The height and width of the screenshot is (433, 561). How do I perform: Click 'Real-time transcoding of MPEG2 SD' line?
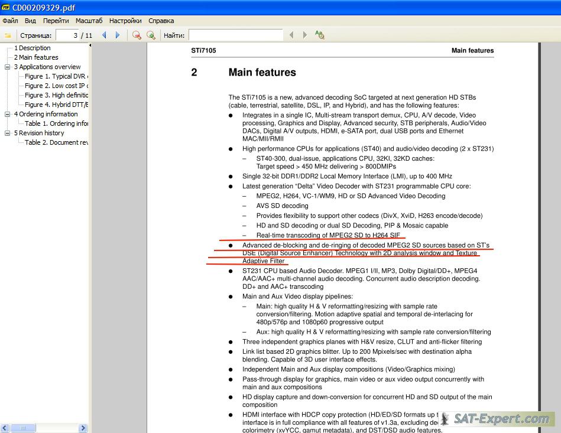(x=328, y=235)
